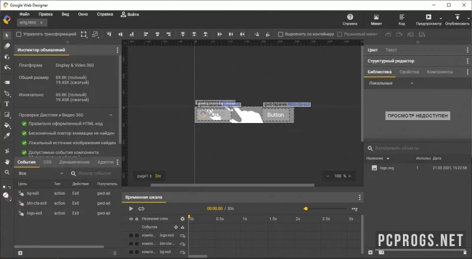Zoom out canvas with minus button
This screenshot has height=259, width=472.
tap(328, 176)
